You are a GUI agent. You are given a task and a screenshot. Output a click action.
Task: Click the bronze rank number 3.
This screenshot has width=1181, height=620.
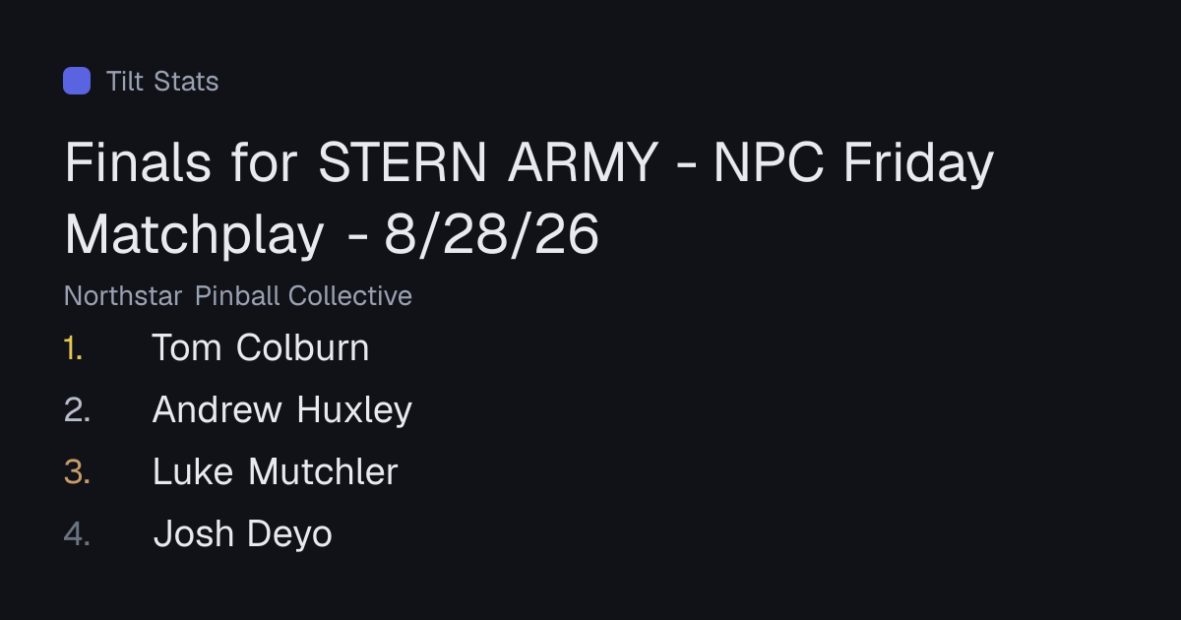coord(77,471)
